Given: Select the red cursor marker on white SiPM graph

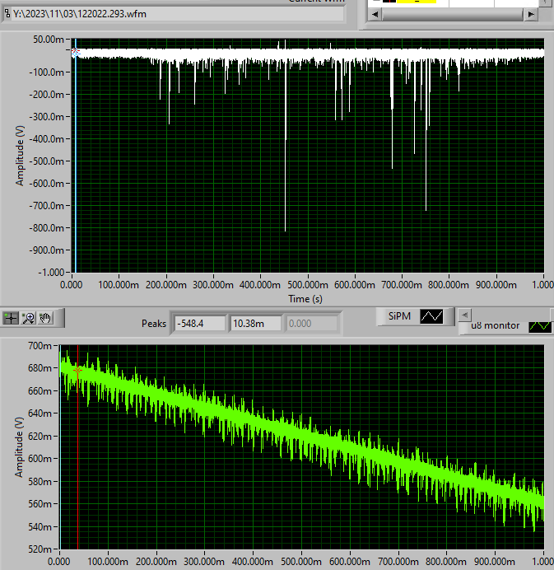Looking at the screenshot, I should [75, 52].
